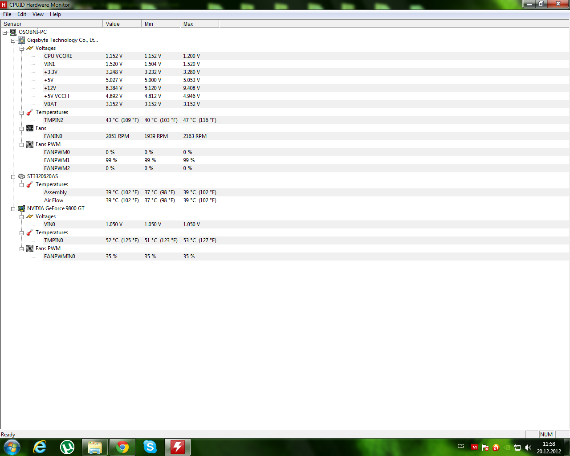Open Skype from the taskbar
This screenshot has height=456, width=570.
150,447
